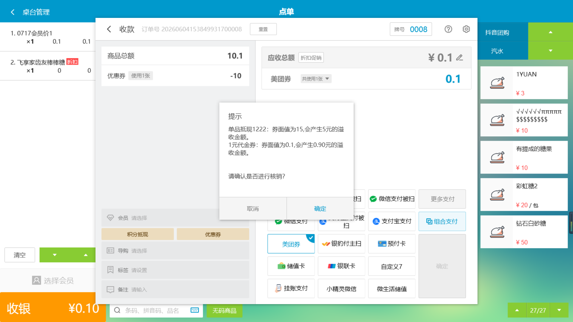
Task: Select 预付卡 prepaid card payment
Action: point(392,244)
